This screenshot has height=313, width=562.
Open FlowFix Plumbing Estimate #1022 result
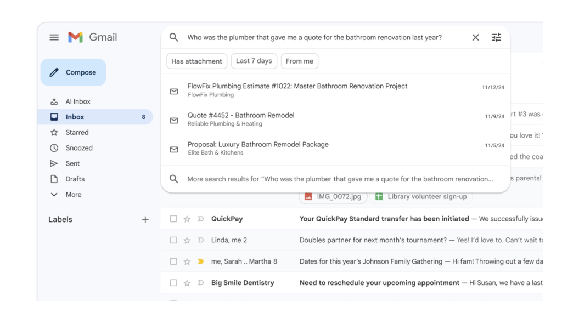335,90
